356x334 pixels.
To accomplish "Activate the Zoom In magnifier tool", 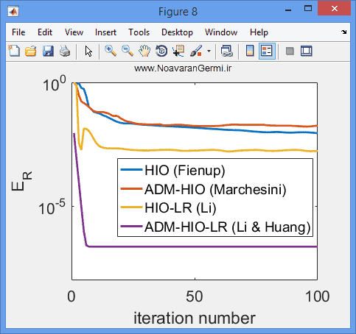I will click(111, 51).
